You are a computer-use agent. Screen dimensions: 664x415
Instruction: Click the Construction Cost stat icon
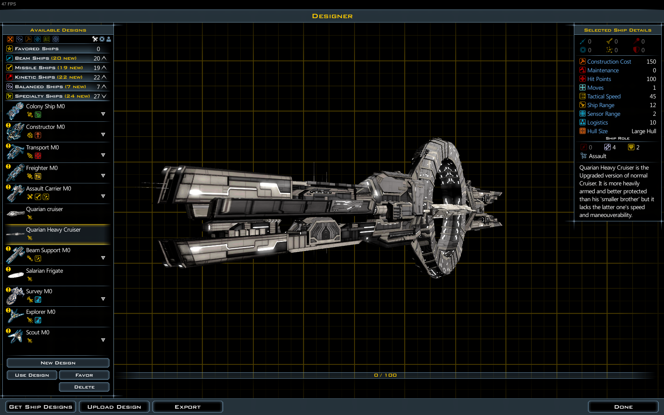(582, 62)
